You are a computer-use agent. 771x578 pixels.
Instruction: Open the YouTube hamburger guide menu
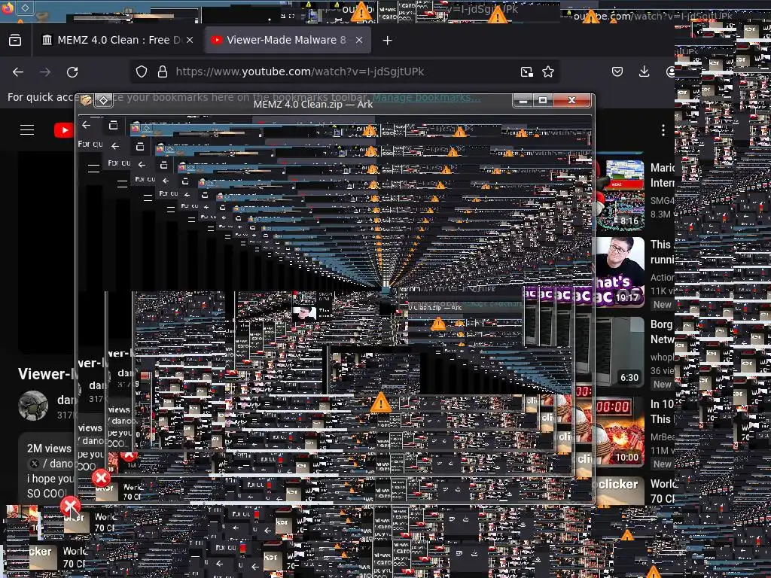pos(27,129)
